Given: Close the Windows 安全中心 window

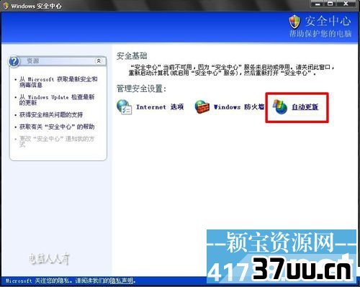Looking at the screenshot, I should [x=346, y=4].
